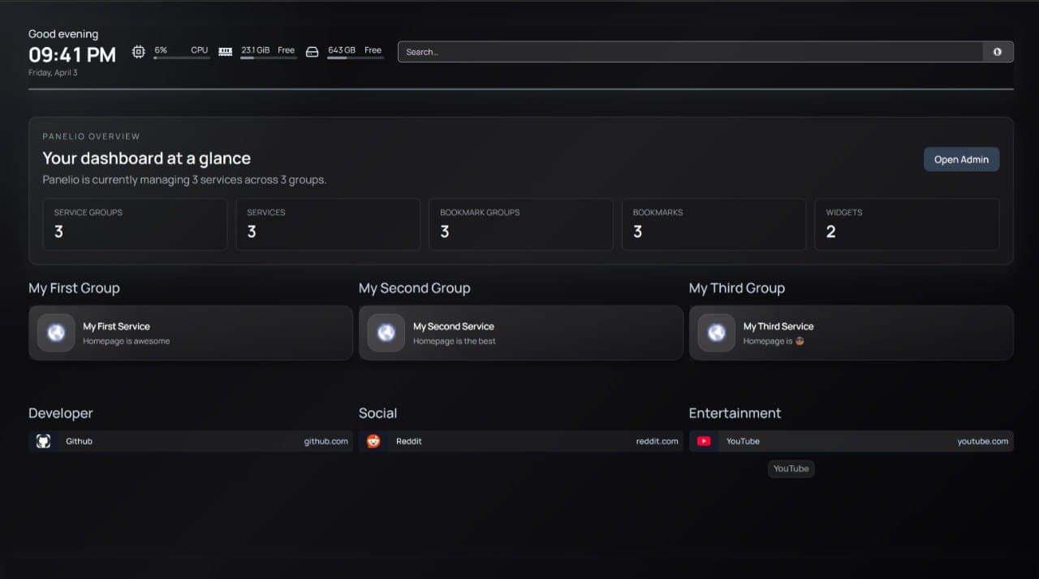
Task: Click the CPU usage icon
Action: [x=138, y=50]
